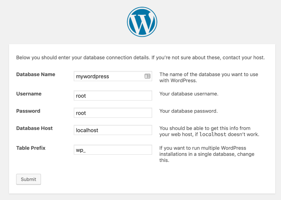Viewport: 281px width, 200px height.
Task: Click the autofill contact icon in Database Name field
Action: 147,76
